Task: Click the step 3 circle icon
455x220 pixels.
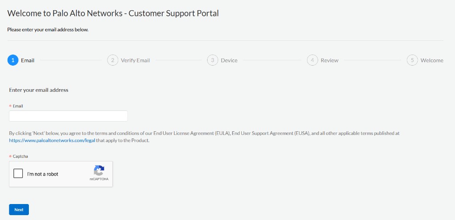Action: coord(212,60)
